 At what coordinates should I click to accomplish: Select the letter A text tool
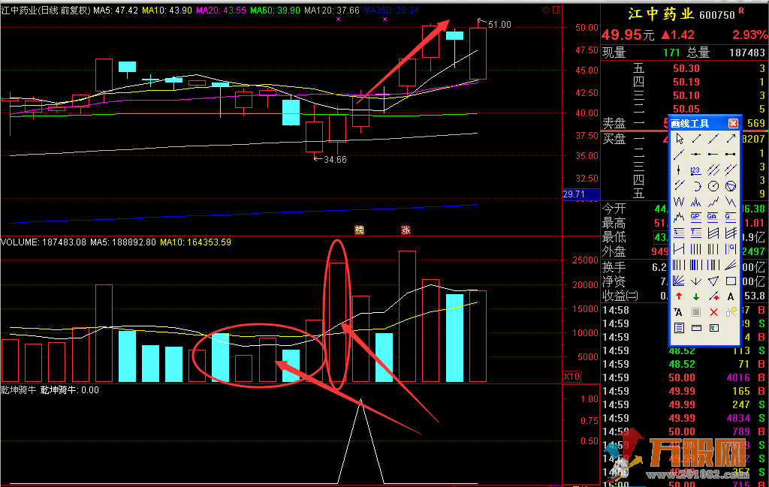point(731,296)
